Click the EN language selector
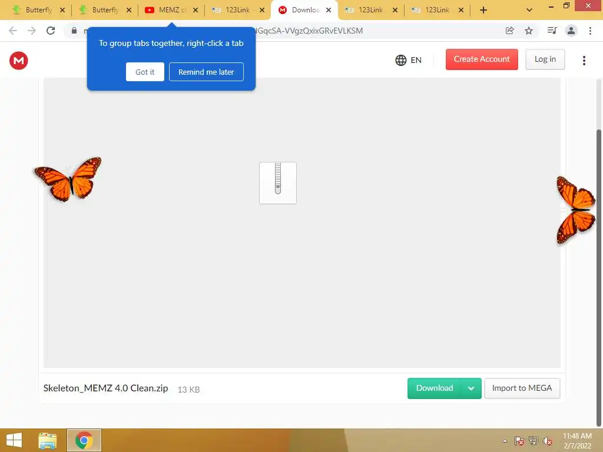Screen dimensions: 603x452 416,60
